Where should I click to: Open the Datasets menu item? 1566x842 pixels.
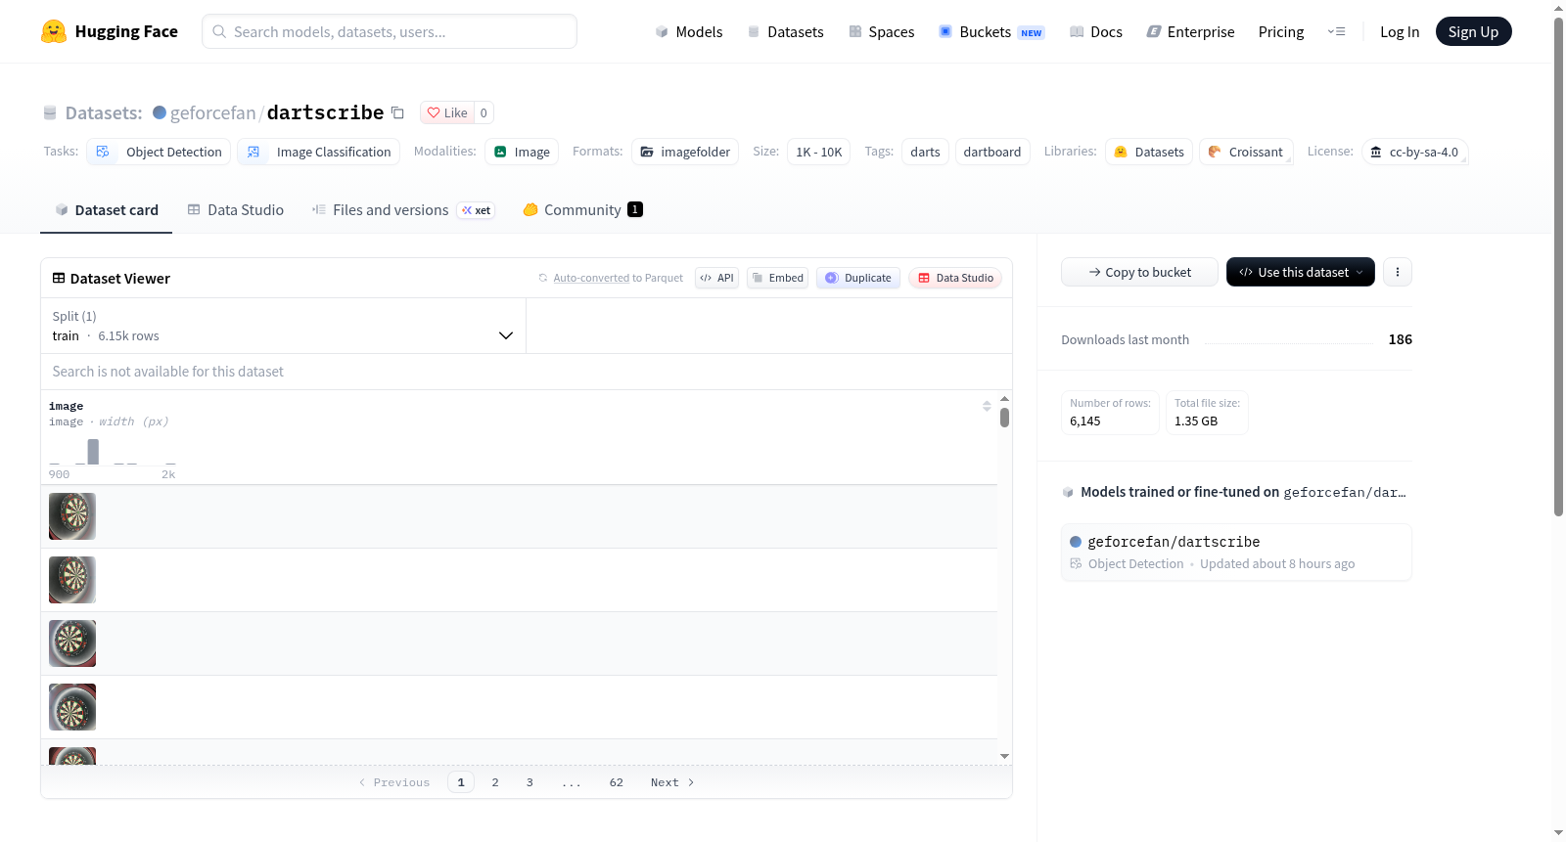click(785, 31)
